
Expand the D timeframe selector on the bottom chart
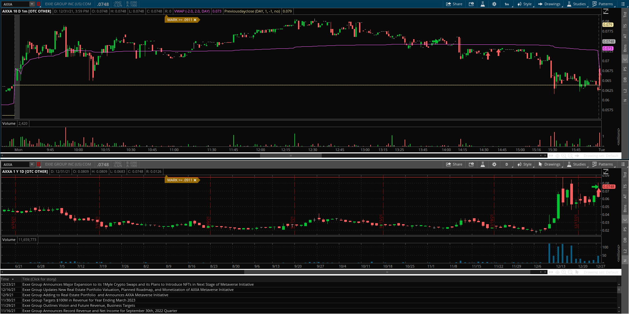coord(507,164)
